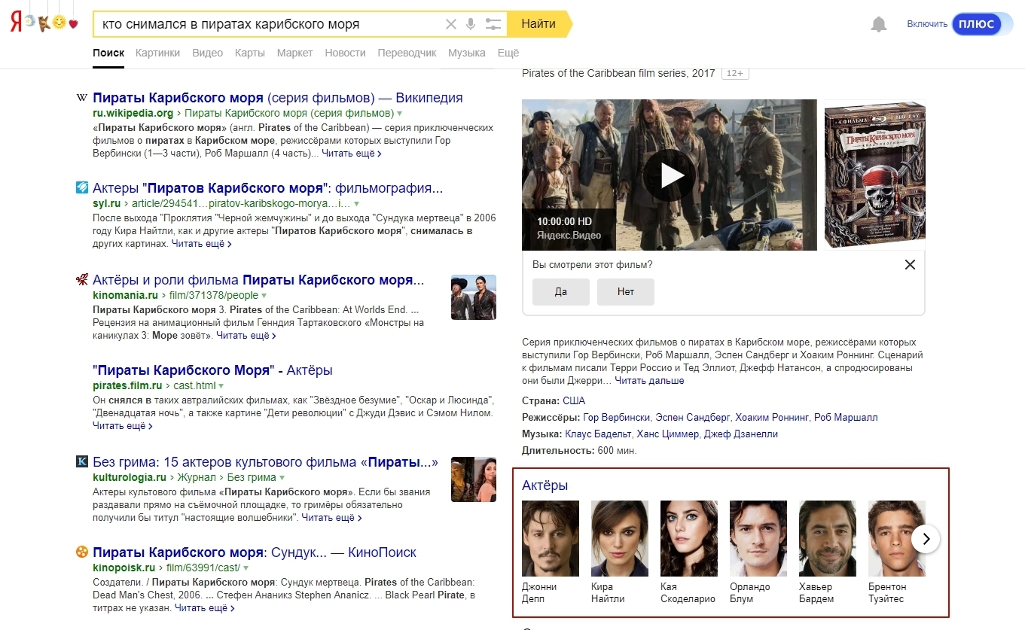
Task: Expand pirates.film.ru result dropdown arrow
Action: pyautogui.click(x=221, y=386)
